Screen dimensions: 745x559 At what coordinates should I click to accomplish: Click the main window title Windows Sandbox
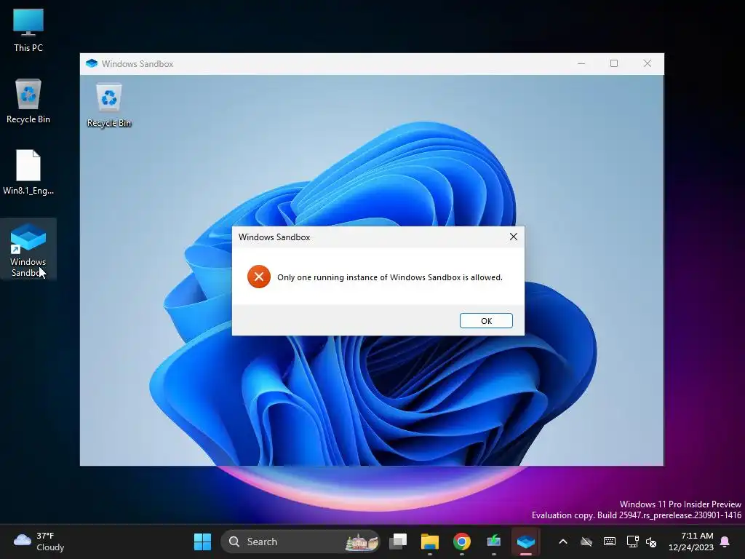click(138, 64)
